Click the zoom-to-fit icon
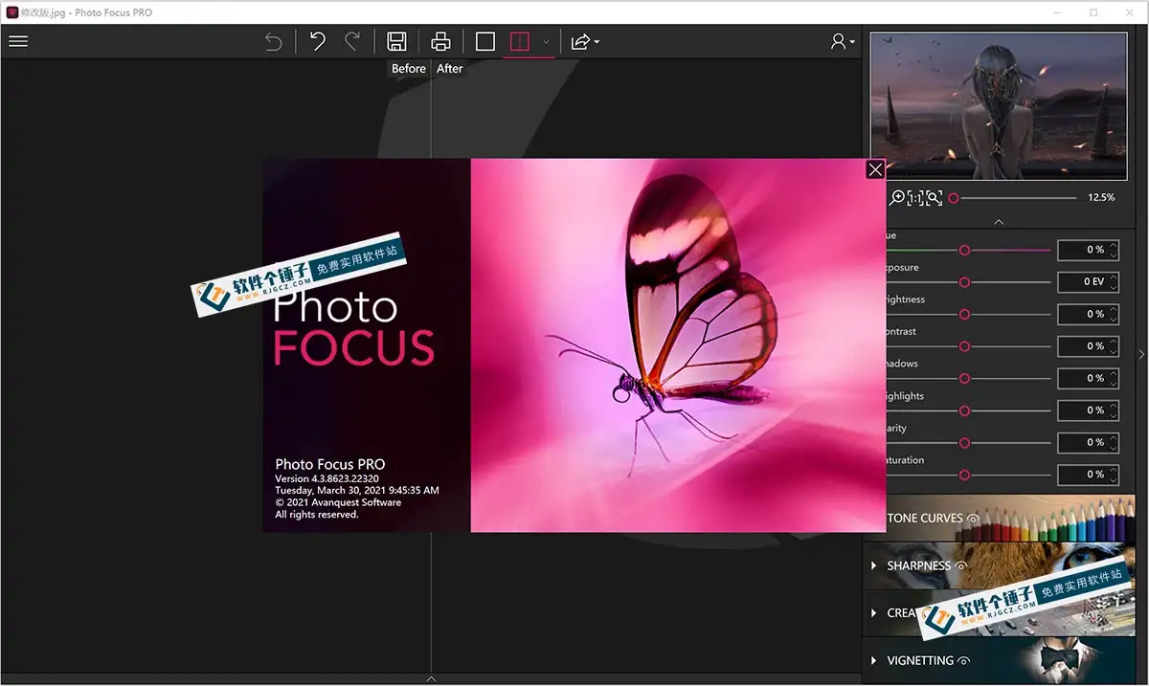Image resolution: width=1149 pixels, height=686 pixels. tap(935, 198)
